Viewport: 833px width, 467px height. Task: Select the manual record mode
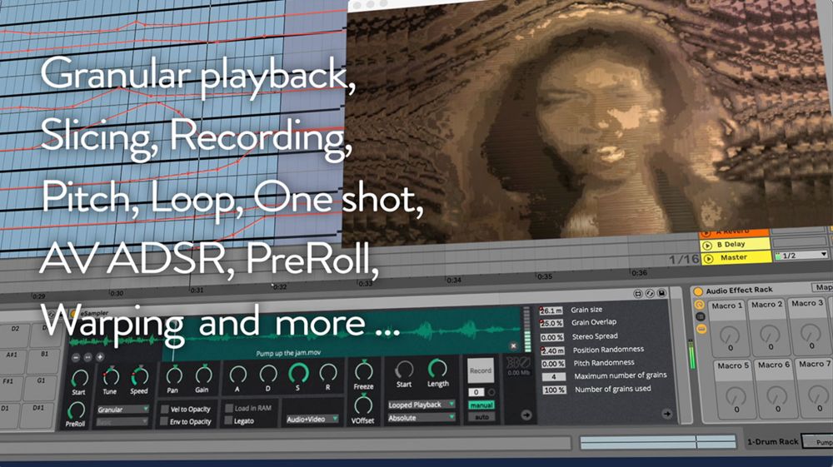(x=481, y=405)
